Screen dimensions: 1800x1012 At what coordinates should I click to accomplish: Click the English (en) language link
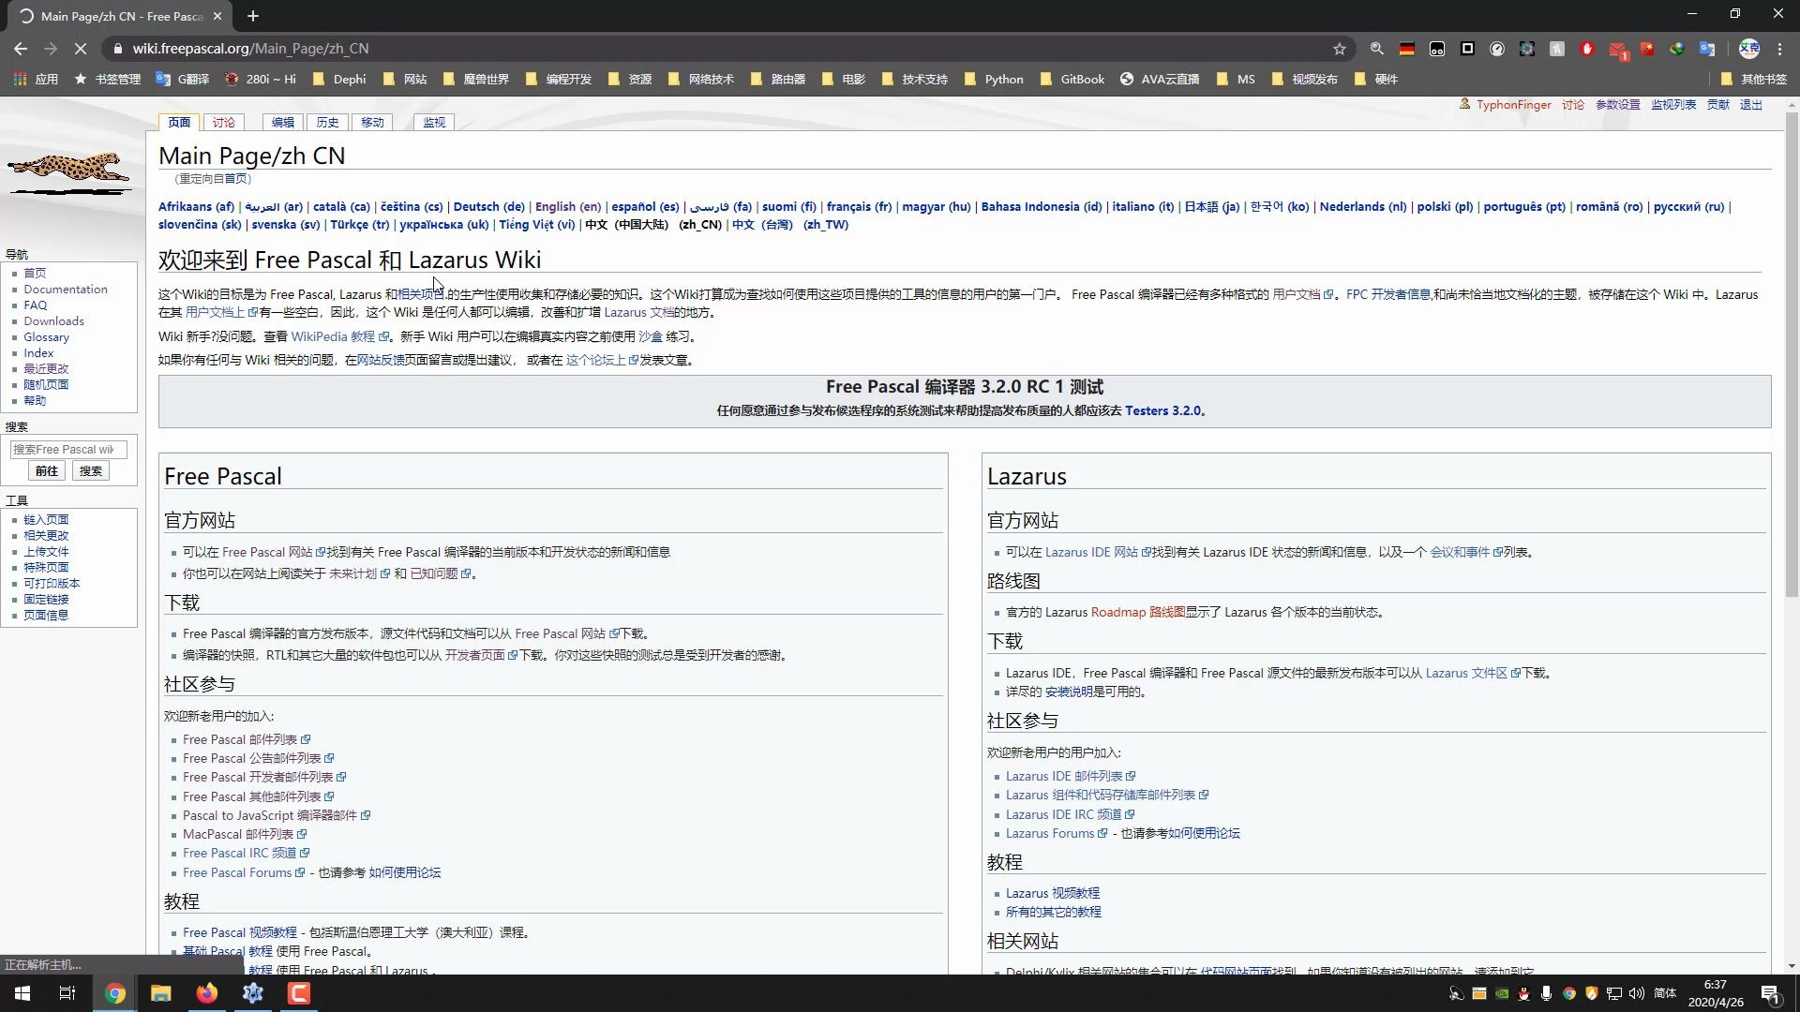(x=567, y=207)
